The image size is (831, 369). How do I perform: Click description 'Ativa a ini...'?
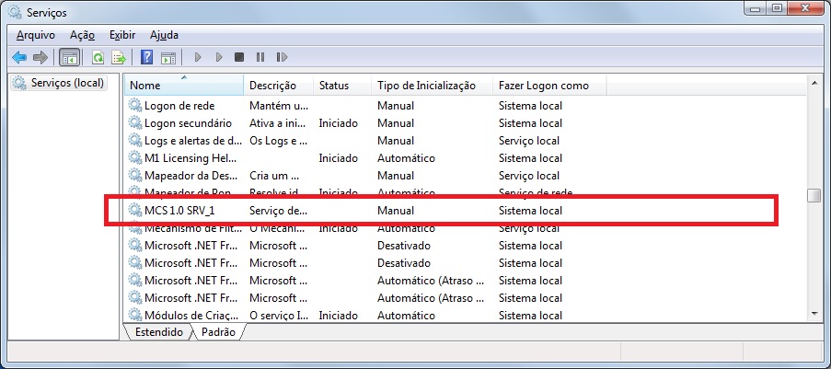278,123
